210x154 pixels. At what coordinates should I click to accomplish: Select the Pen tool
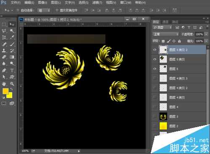4,70
